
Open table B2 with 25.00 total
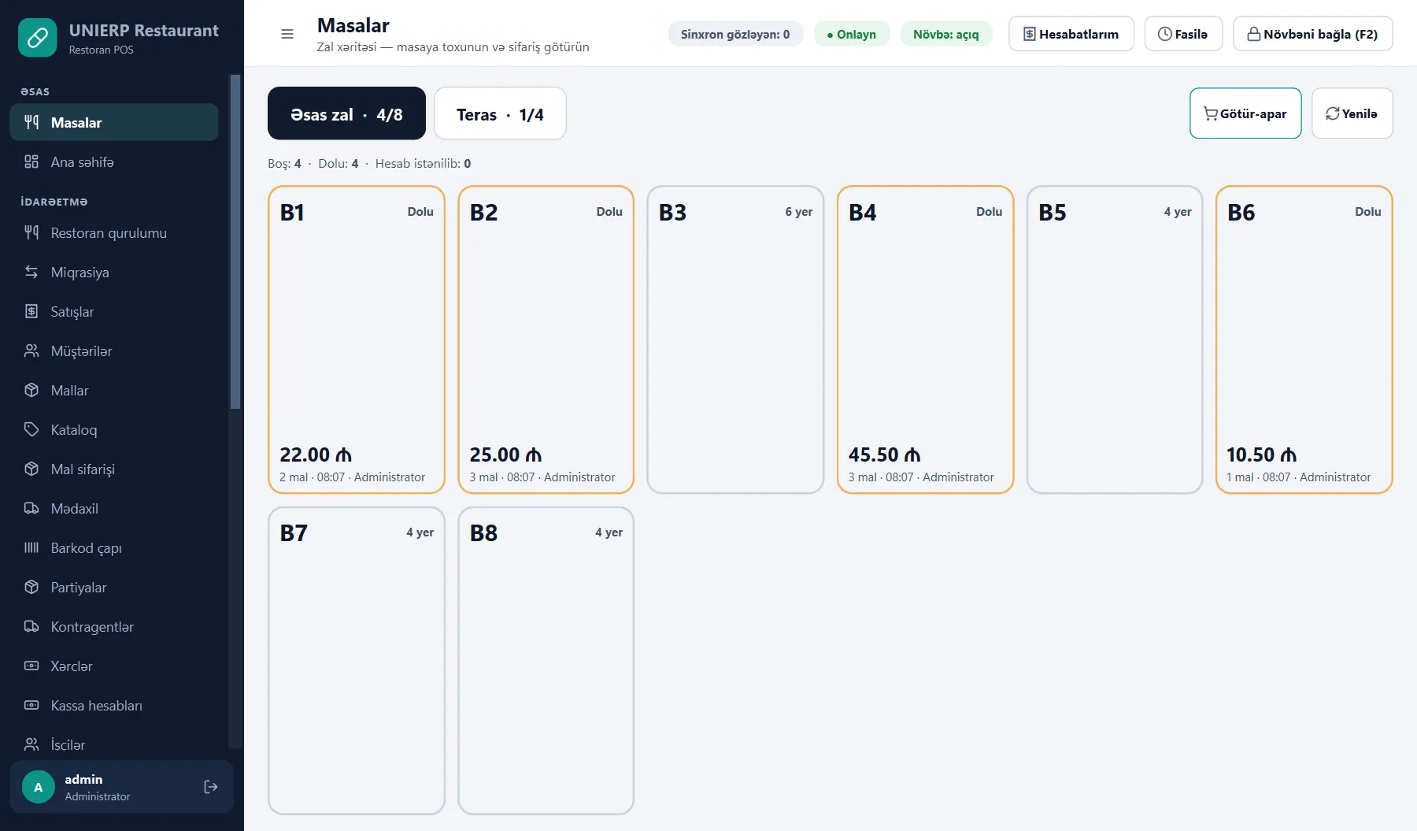tap(546, 340)
